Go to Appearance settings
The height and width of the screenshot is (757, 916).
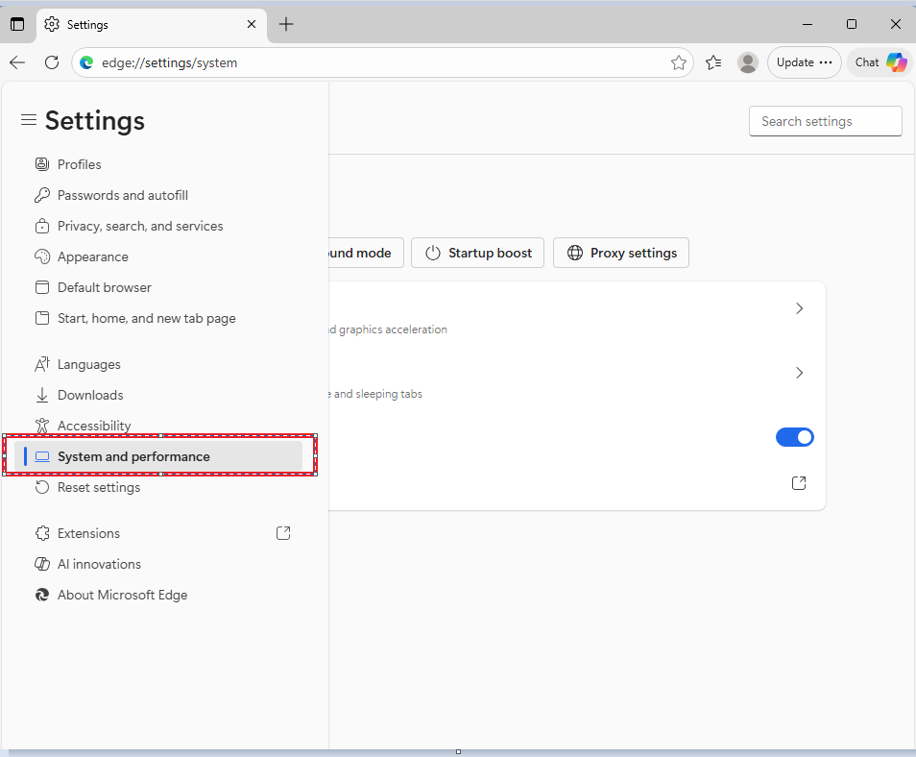92,256
